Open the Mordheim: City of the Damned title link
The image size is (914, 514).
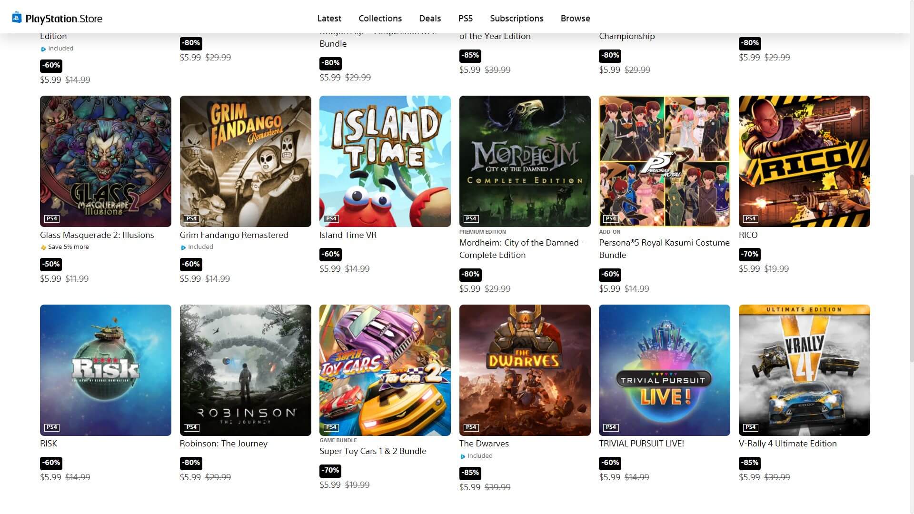[522, 249]
